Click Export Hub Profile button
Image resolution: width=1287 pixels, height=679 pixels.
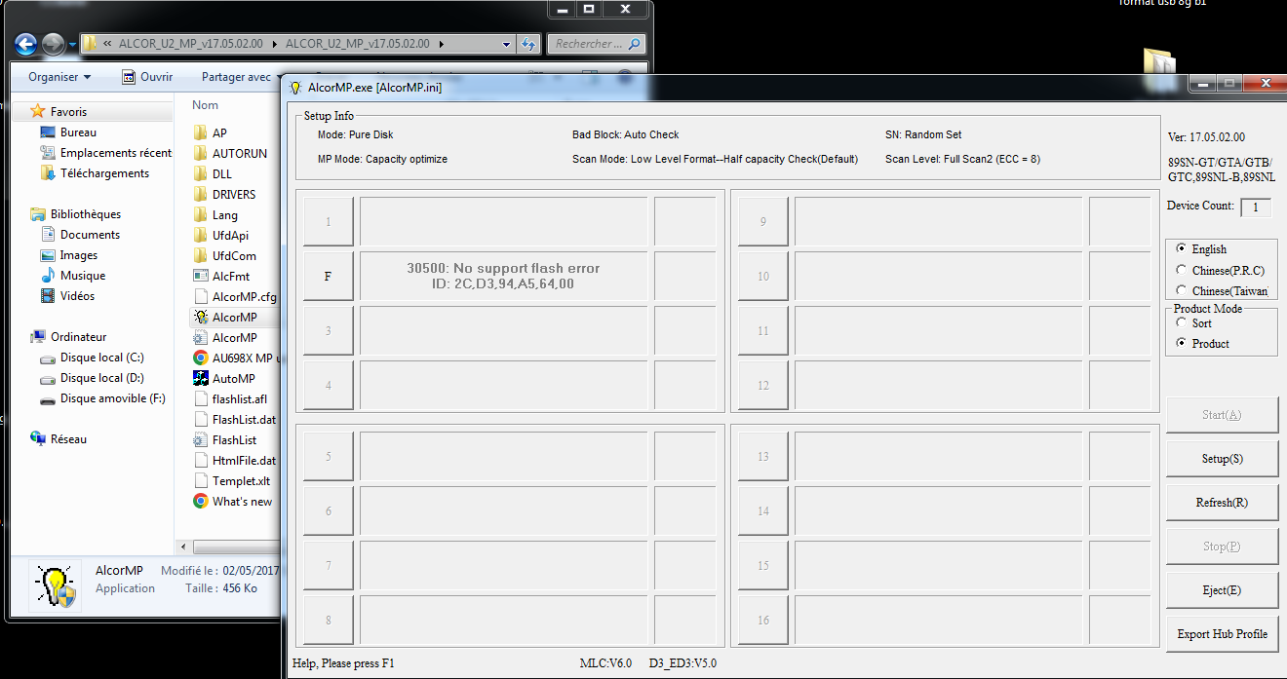[1222, 634]
